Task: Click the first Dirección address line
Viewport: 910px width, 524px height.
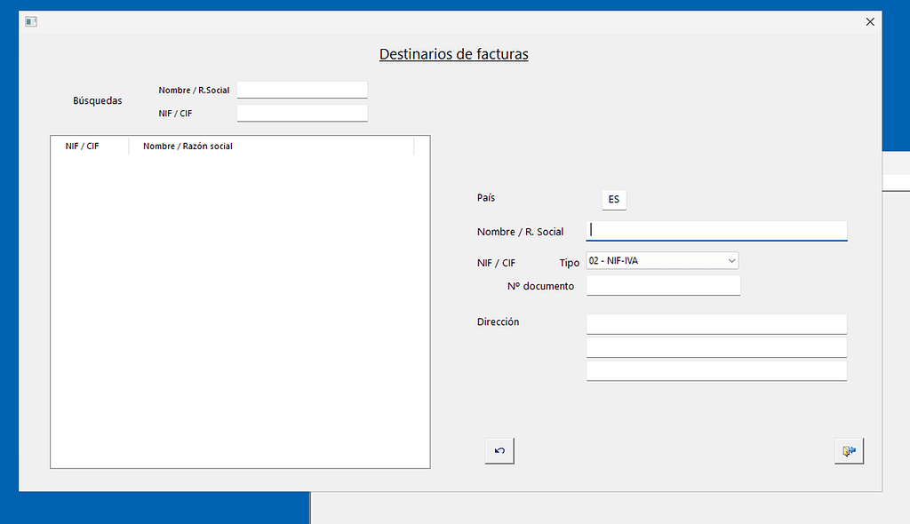Action: (716, 323)
